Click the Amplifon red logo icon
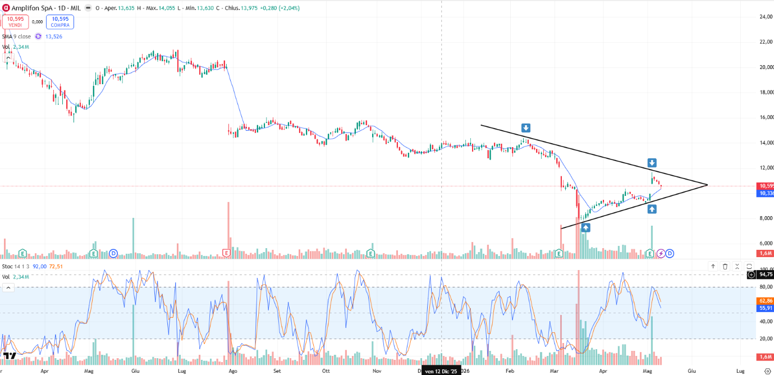Viewport: 774px width, 375px height. coord(6,8)
